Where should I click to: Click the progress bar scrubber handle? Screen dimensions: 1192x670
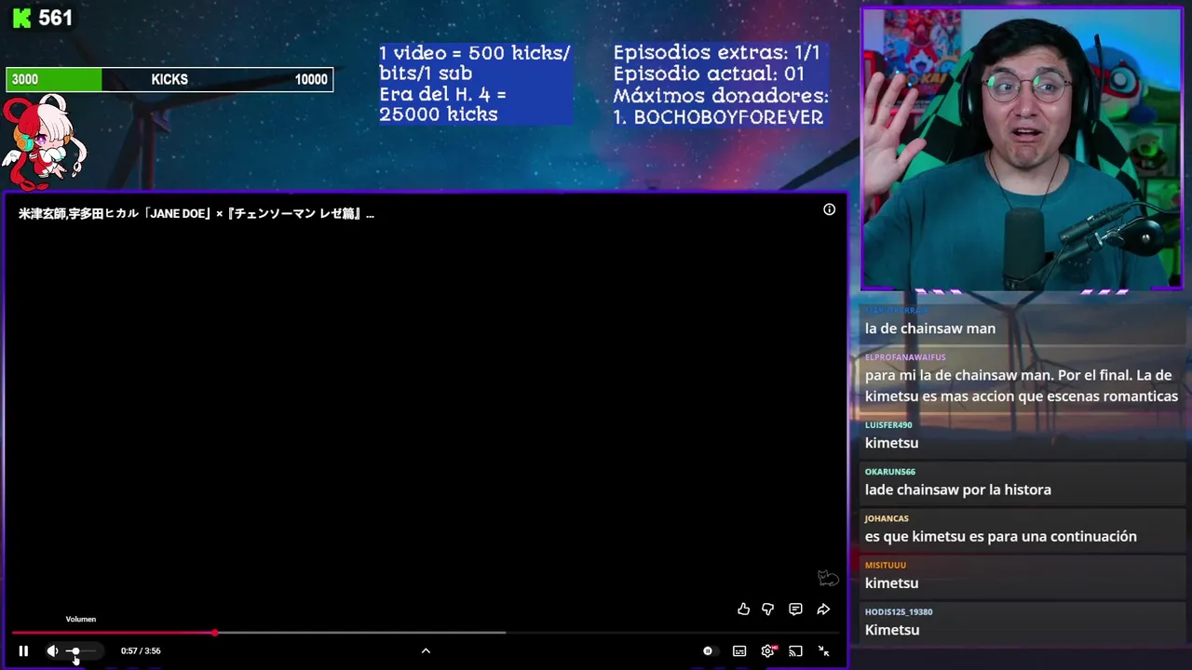pyautogui.click(x=215, y=633)
